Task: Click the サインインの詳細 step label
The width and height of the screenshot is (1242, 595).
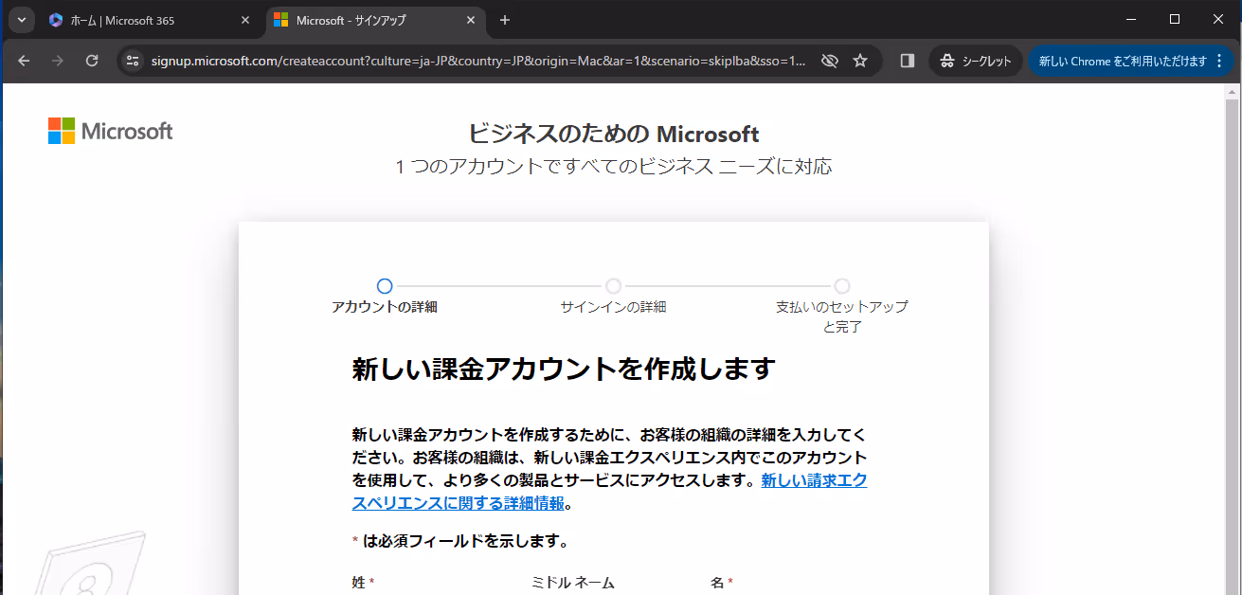Action: (614, 307)
